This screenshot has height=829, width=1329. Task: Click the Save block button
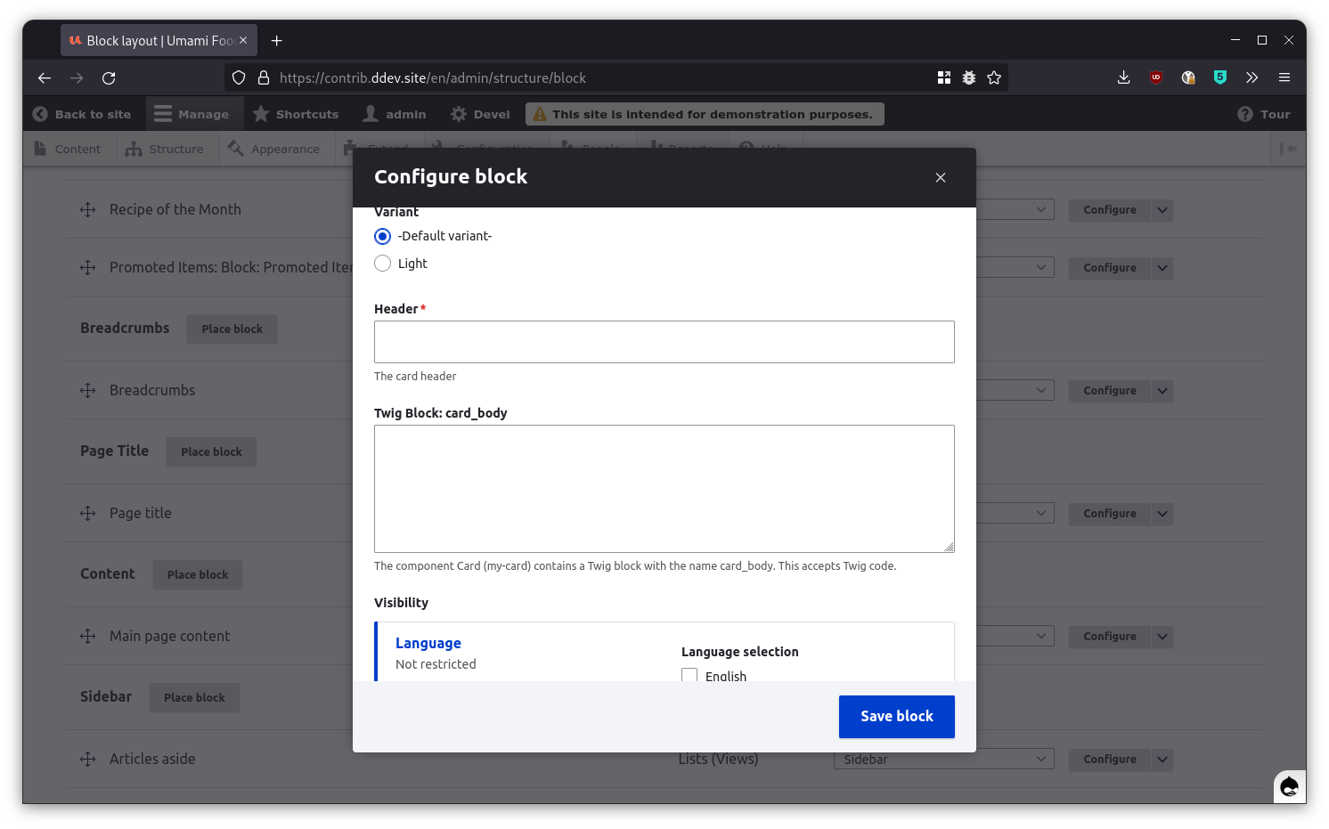pyautogui.click(x=896, y=716)
